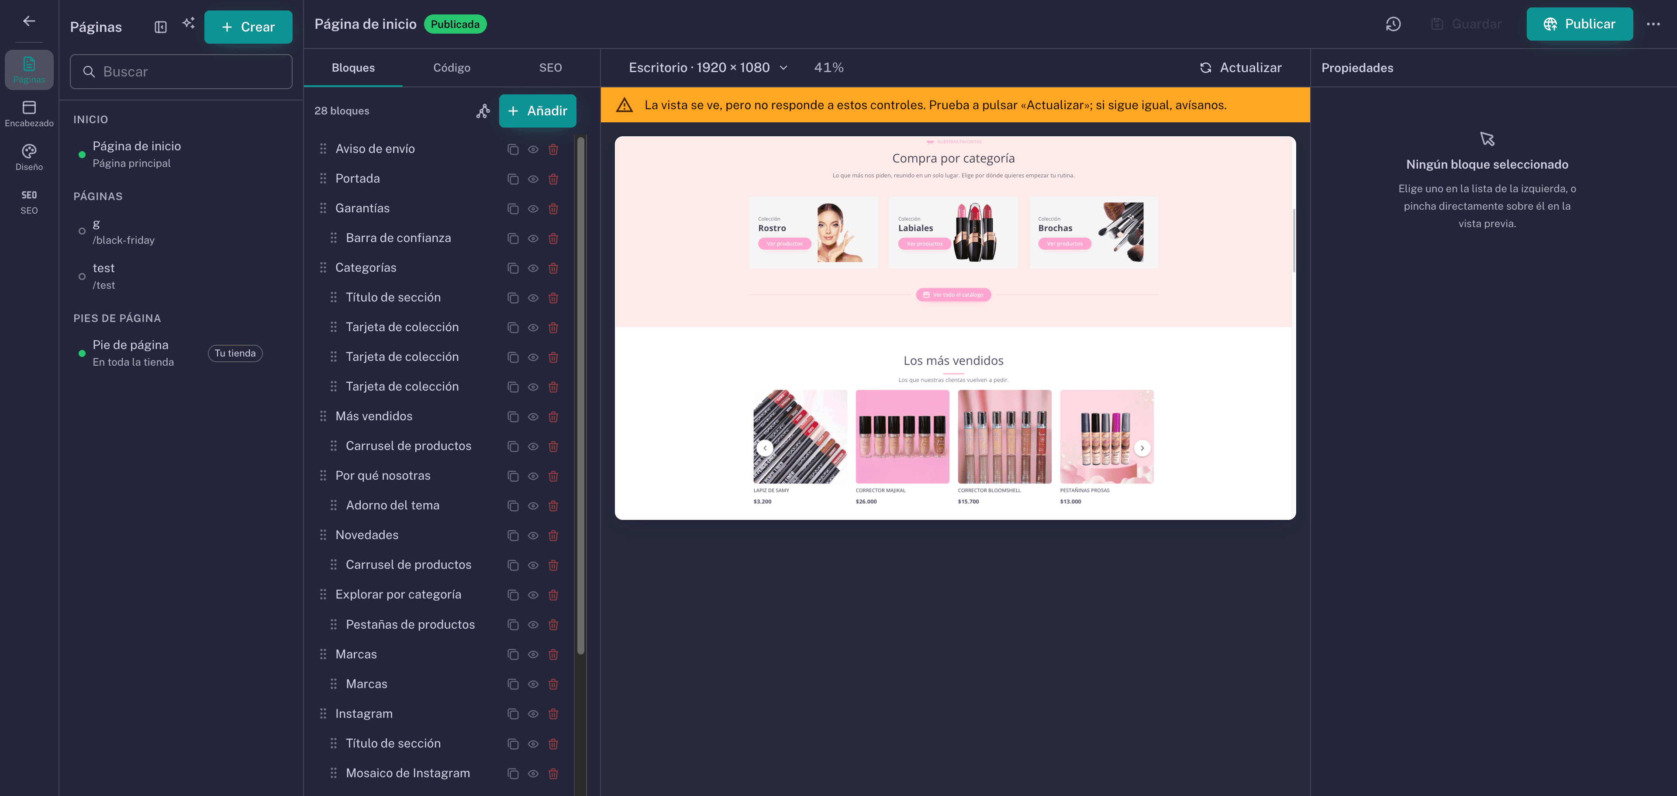This screenshot has height=796, width=1677.
Task: Click the Ver todo el catálogo button
Action: pyautogui.click(x=953, y=295)
